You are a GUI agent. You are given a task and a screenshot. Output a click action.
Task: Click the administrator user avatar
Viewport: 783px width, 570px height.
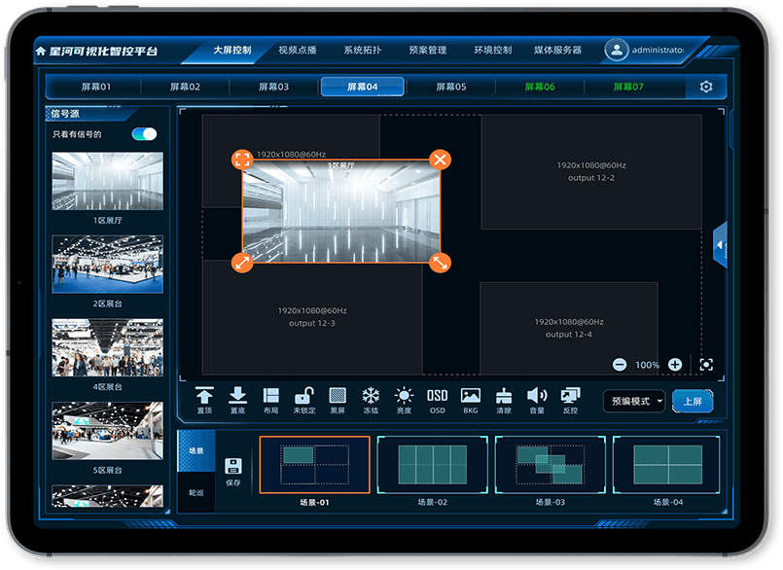[617, 50]
